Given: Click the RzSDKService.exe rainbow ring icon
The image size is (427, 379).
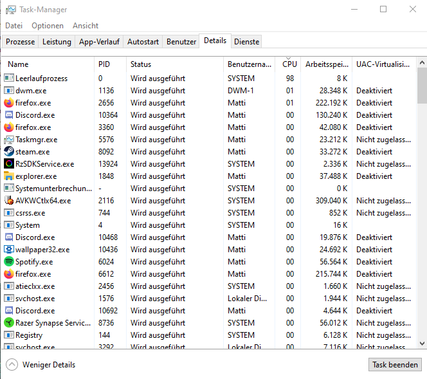Looking at the screenshot, I should coord(9,163).
